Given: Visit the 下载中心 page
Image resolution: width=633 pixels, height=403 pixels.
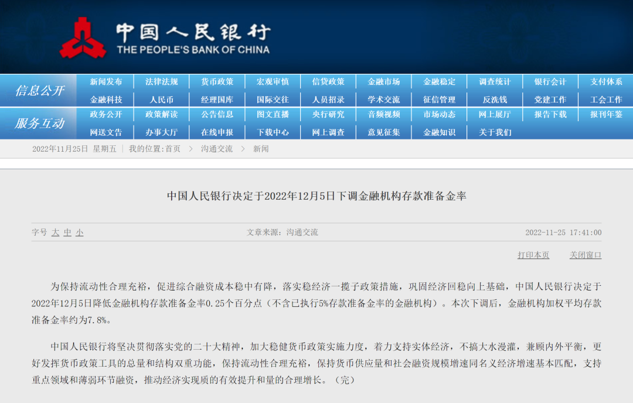Looking at the screenshot, I should point(273,132).
